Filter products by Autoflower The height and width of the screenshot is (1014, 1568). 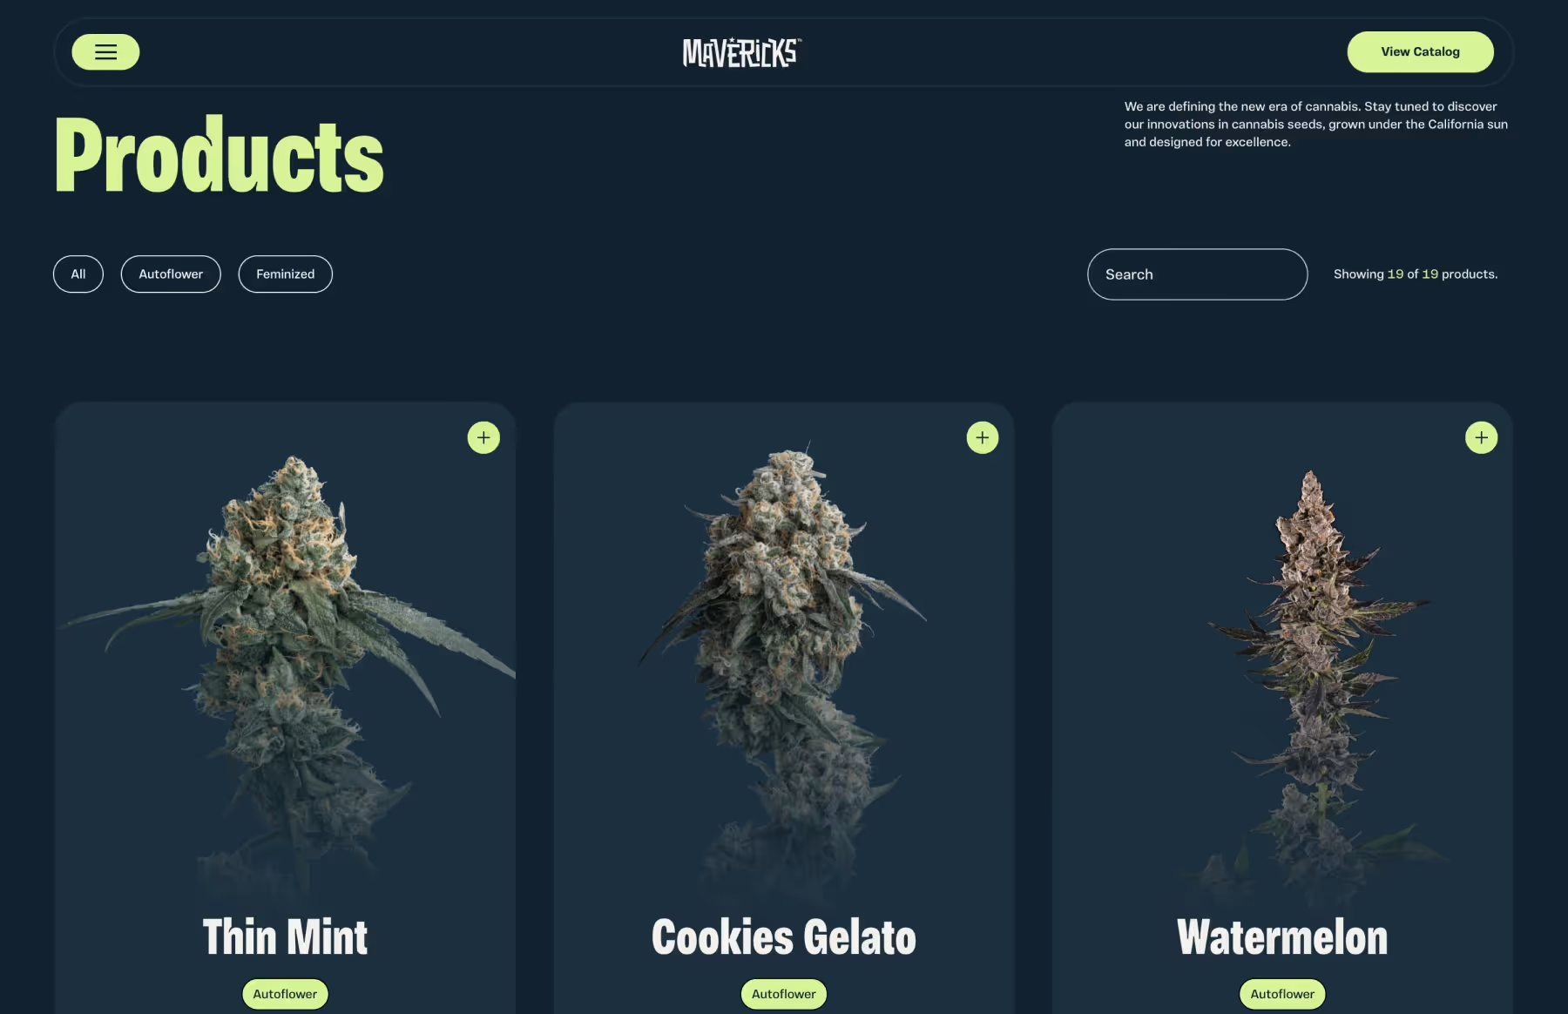click(171, 274)
